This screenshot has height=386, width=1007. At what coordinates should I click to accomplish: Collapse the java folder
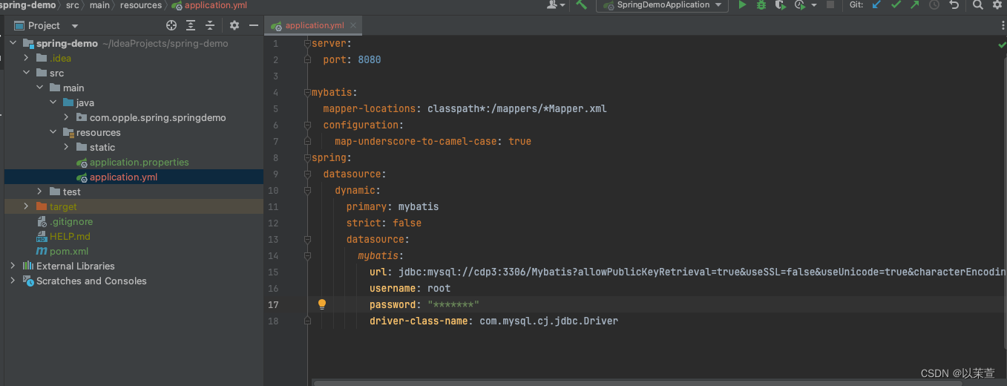pos(53,102)
